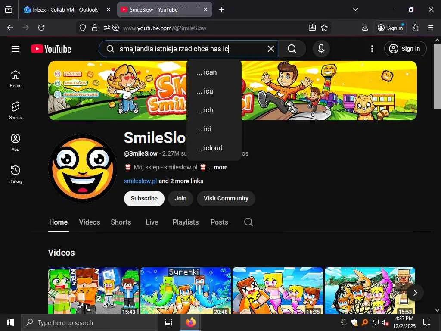441x331 pixels.
Task: Subscribe to the SmileSlow channel
Action: coord(144,198)
